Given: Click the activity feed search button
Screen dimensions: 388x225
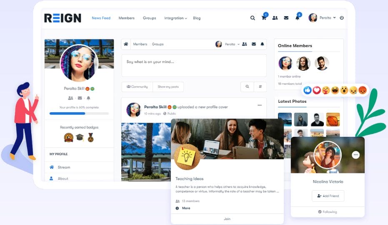Looking at the screenshot, I should [247, 87].
